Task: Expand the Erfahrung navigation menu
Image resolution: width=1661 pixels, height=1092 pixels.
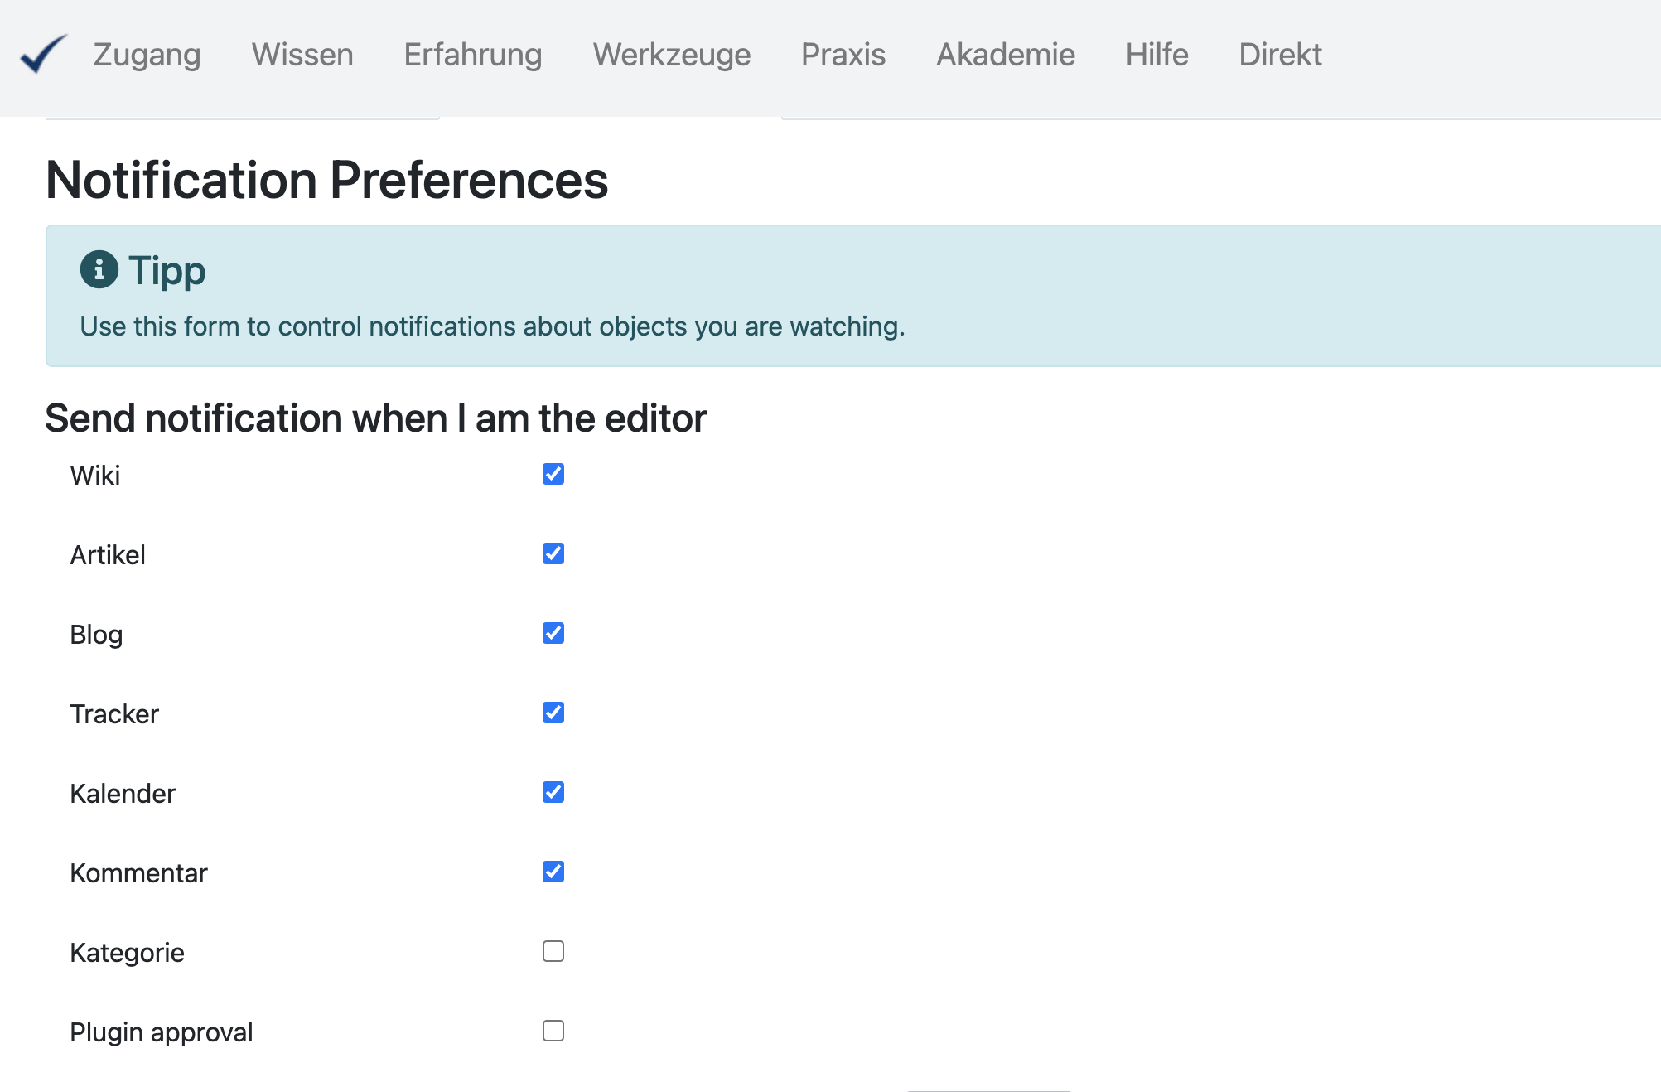Action: click(473, 55)
